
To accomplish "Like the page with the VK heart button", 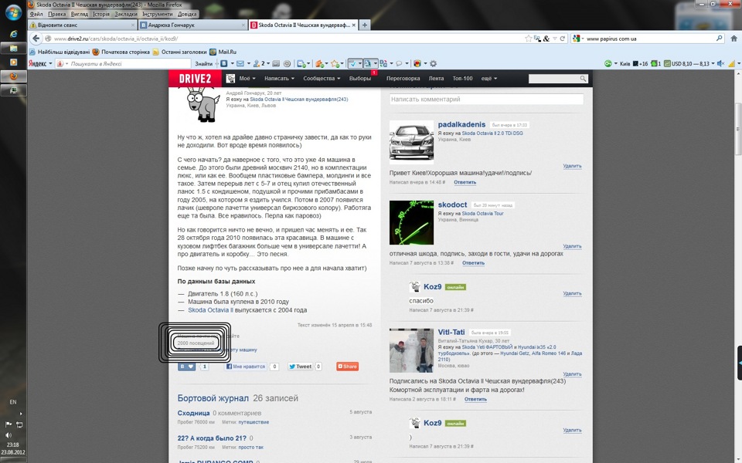I will click(x=187, y=366).
